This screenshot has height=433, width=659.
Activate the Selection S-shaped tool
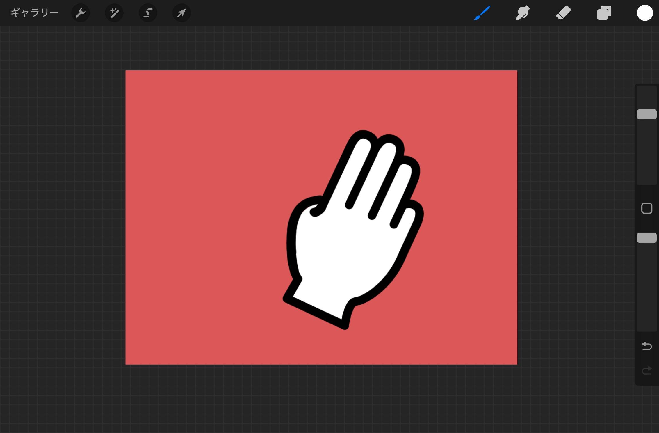(148, 13)
